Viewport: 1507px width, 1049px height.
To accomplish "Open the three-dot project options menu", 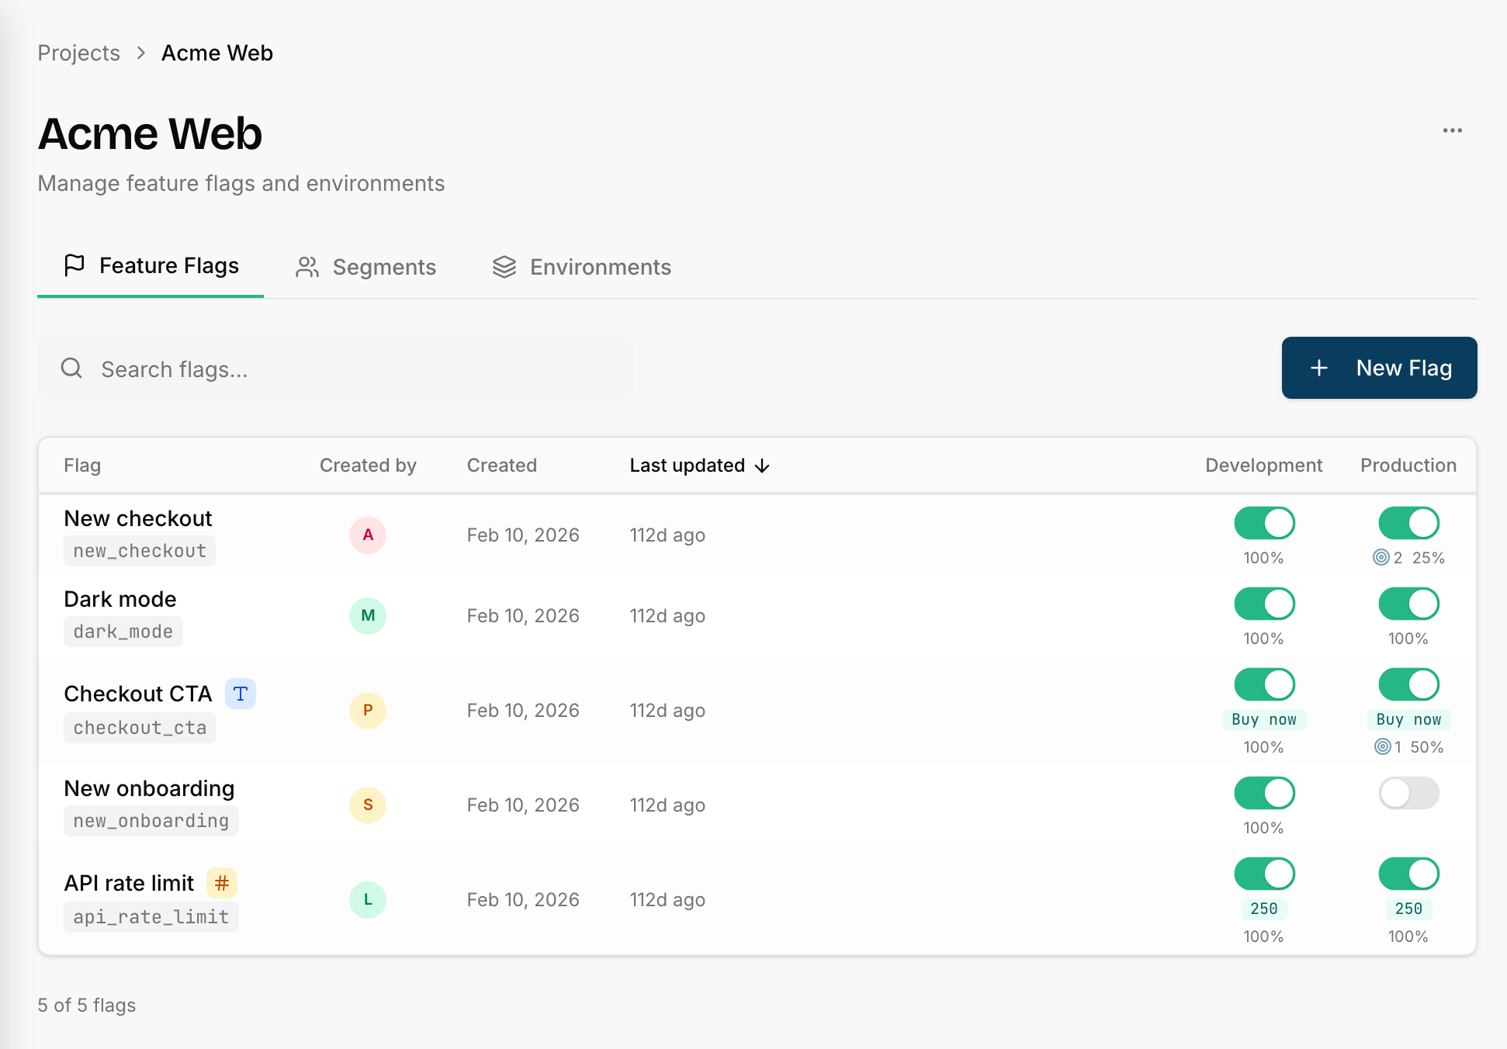I will (1452, 130).
